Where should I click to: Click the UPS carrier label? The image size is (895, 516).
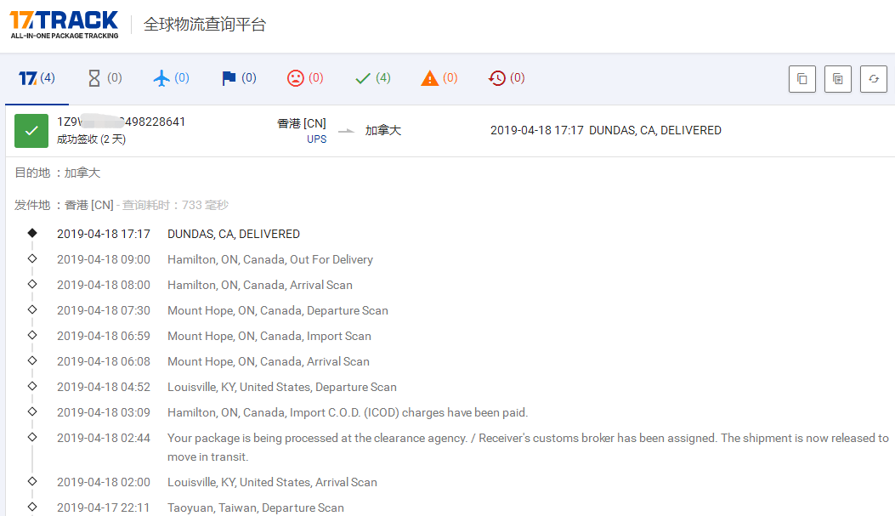[316, 139]
